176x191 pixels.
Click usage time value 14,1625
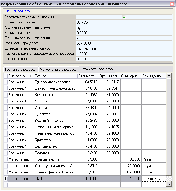(110, 127)
